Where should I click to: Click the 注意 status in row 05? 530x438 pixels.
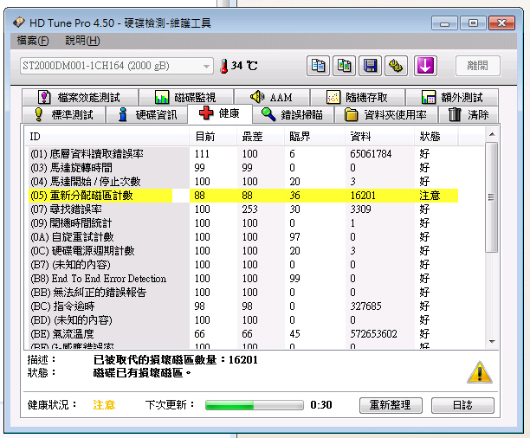(430, 196)
